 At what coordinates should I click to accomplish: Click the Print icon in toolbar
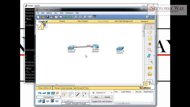click(x=52, y=17)
